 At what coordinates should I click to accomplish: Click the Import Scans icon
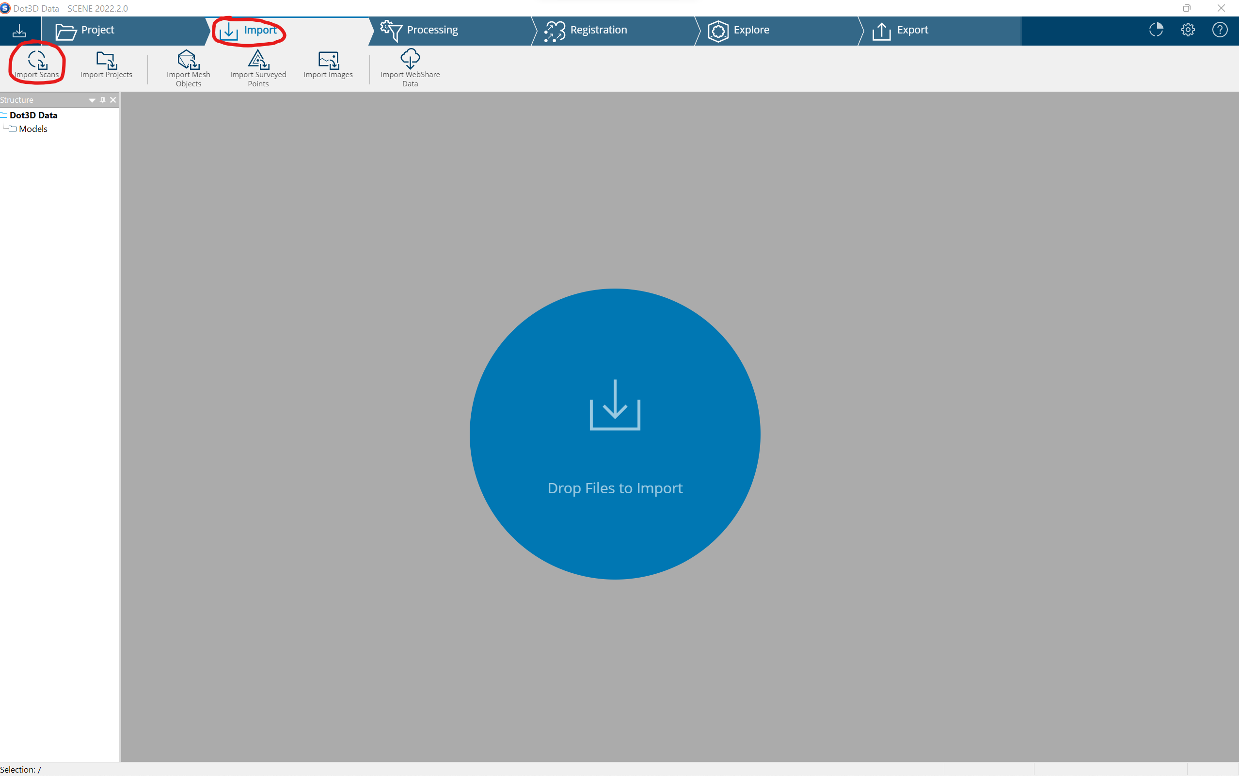point(37,61)
